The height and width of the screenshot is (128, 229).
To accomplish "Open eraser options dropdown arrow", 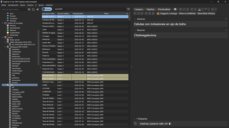I will (x=216, y=9).
